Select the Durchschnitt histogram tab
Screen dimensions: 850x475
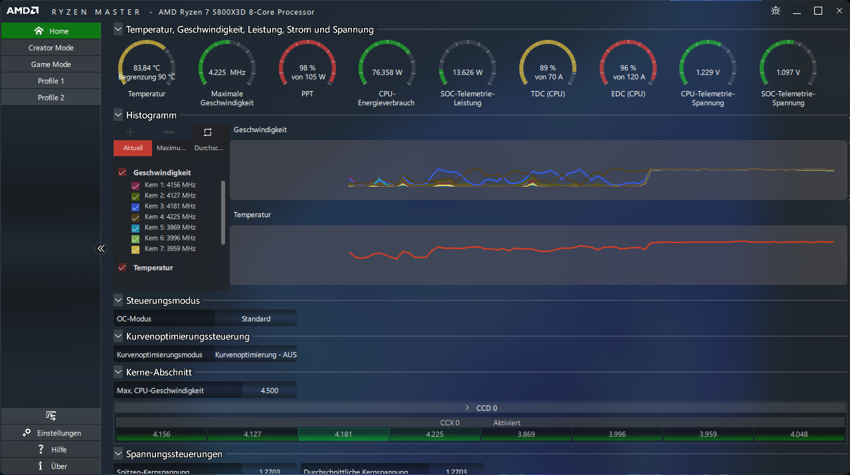coord(209,148)
